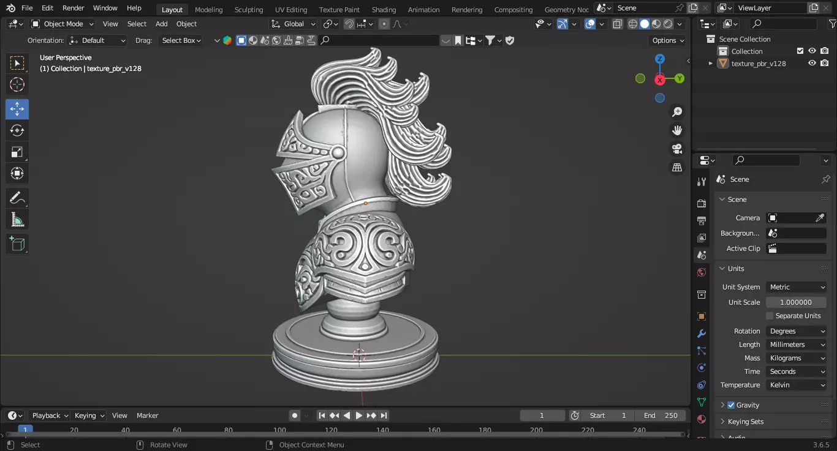Open the Temperature Kelvin dropdown

797,385
